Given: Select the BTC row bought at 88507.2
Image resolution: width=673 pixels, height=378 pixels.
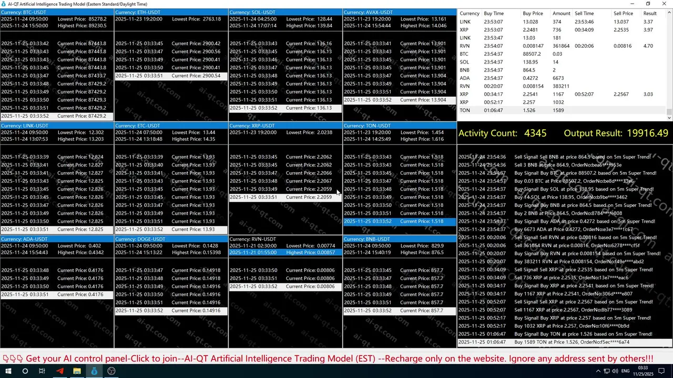Looking at the screenshot, I should [562, 54].
